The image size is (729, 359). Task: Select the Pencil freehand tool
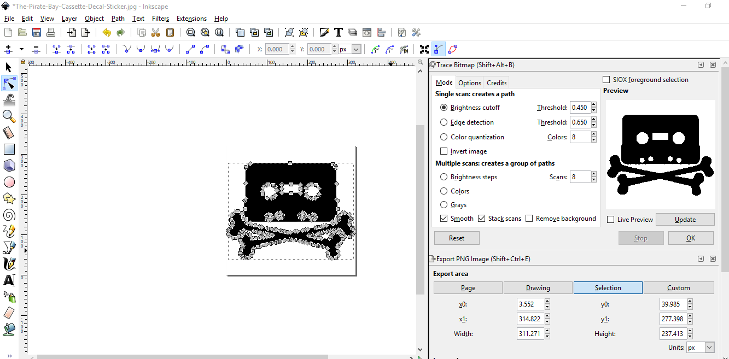(9, 231)
